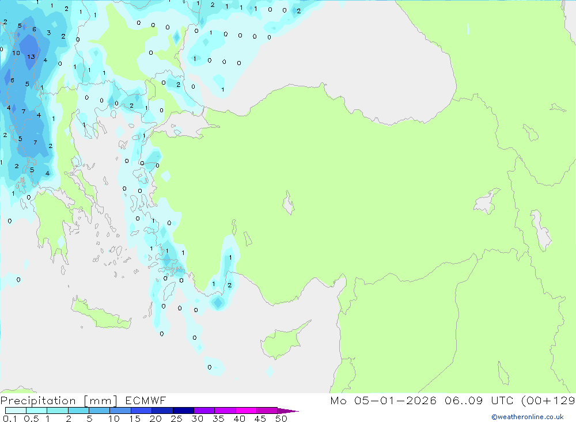Select the 2–5 mm legend color swatch
576x422 pixels.
point(78,410)
